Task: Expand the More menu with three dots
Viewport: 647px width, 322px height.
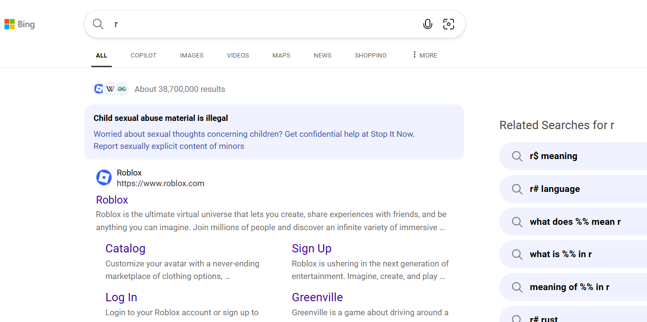Action: point(424,56)
